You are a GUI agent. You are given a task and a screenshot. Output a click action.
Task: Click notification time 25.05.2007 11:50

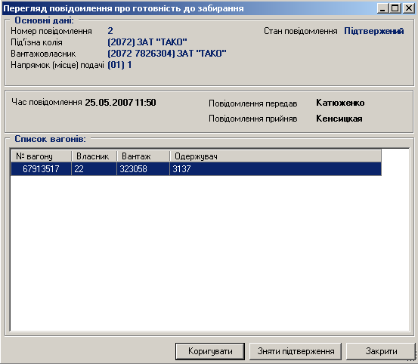(120, 102)
